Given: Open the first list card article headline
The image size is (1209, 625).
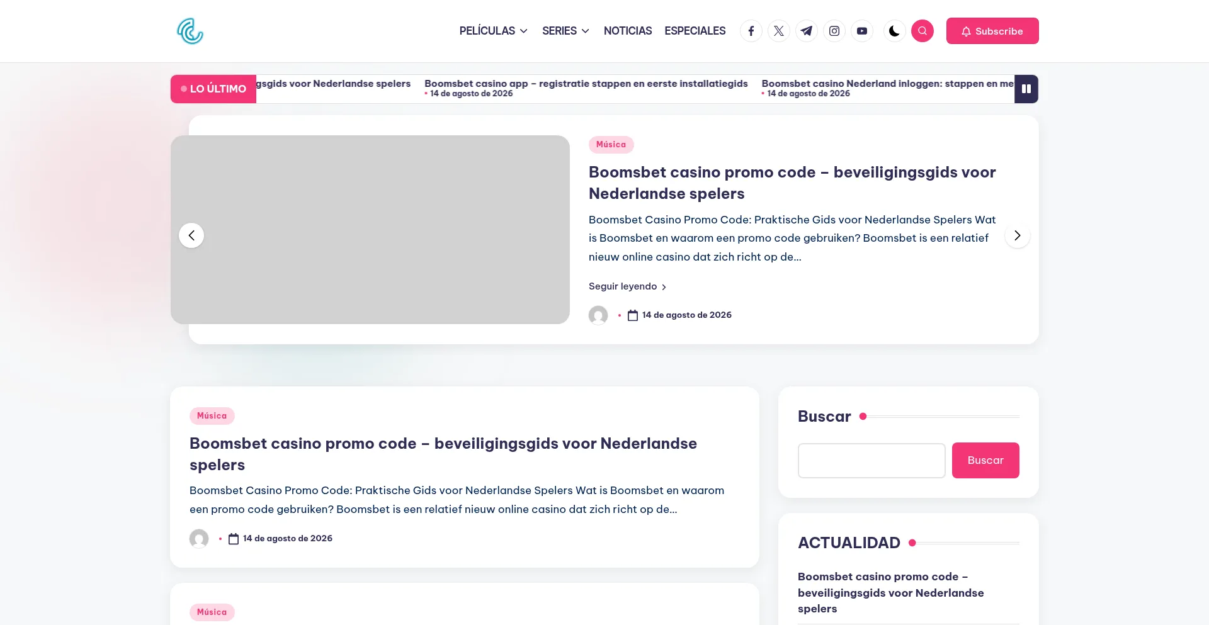Looking at the screenshot, I should tap(443, 454).
